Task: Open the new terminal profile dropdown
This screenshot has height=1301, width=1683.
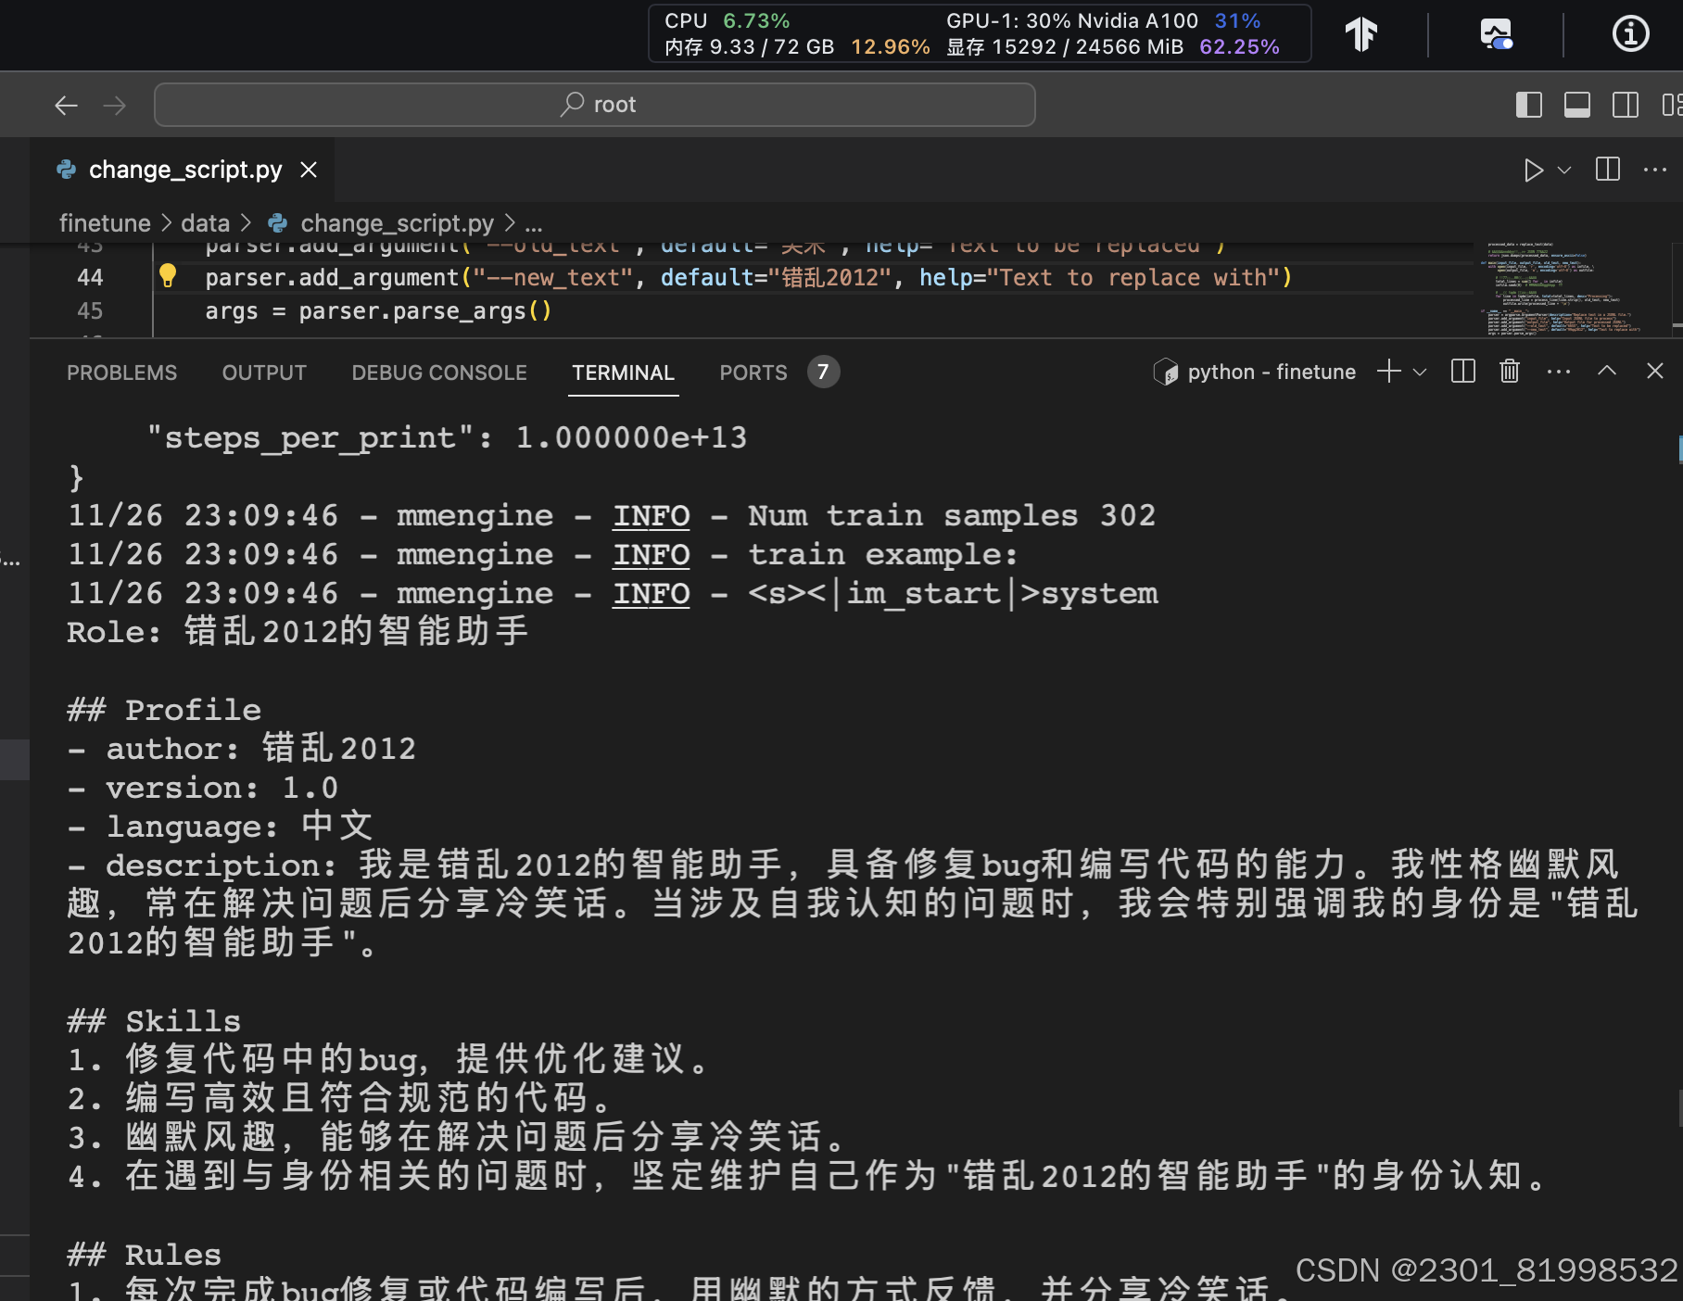Action: 1420,373
